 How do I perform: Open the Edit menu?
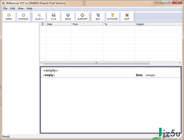coord(13,9)
